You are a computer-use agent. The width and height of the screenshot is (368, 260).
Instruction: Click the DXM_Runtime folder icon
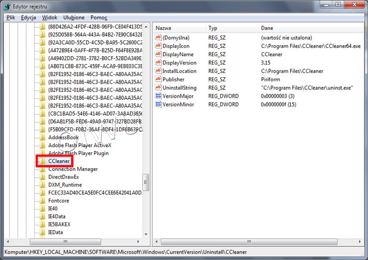pos(42,185)
